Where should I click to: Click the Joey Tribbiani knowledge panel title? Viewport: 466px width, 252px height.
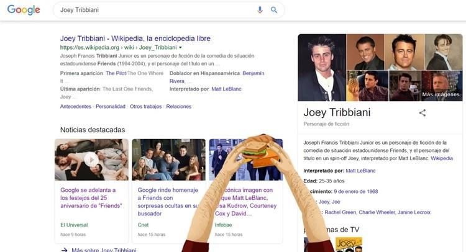tap(337, 112)
